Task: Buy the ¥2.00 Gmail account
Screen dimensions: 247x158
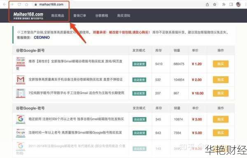Action: click(221, 80)
